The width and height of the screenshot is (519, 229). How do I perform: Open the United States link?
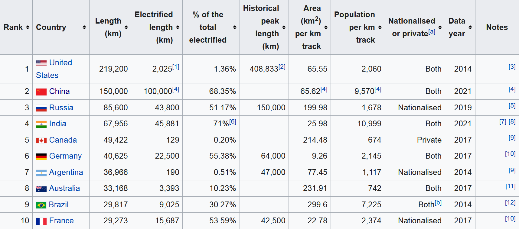54,69
